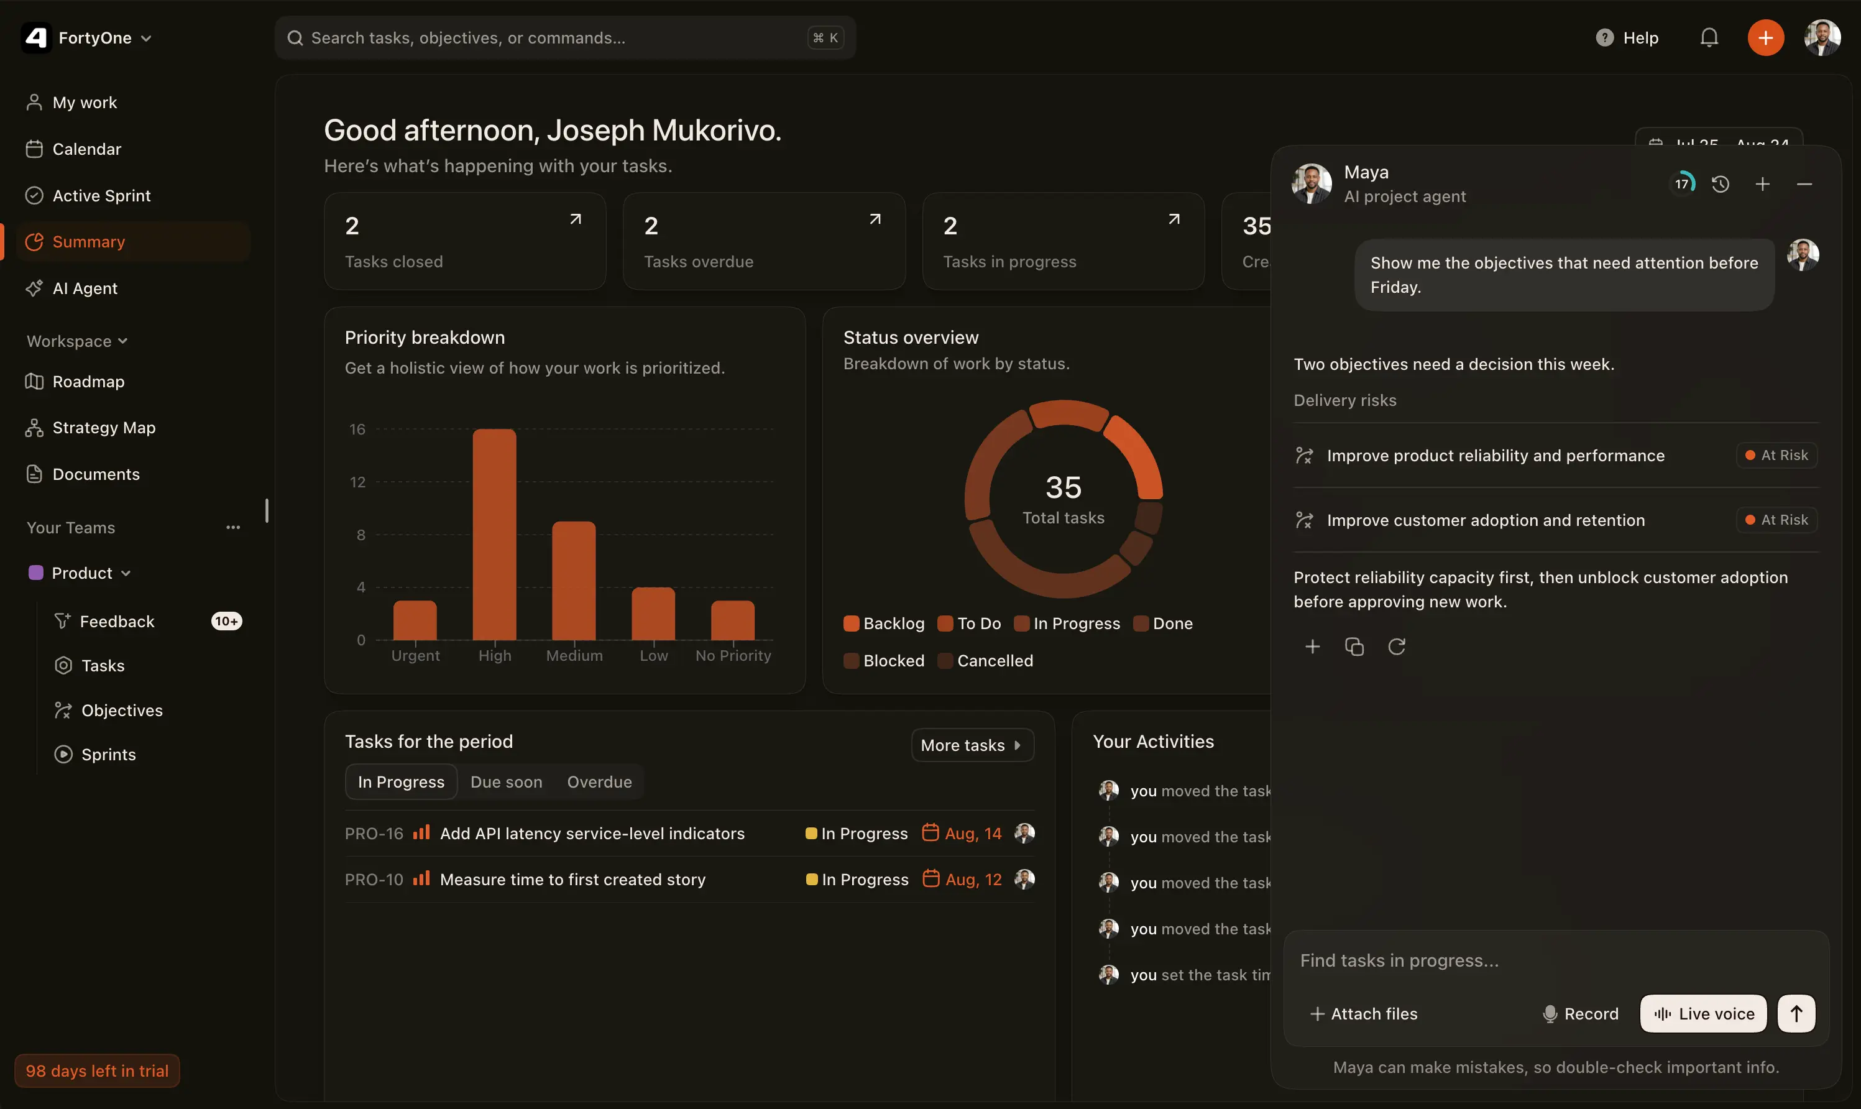This screenshot has height=1109, width=1861.
Task: Open the AI Agent page
Action: (133, 288)
